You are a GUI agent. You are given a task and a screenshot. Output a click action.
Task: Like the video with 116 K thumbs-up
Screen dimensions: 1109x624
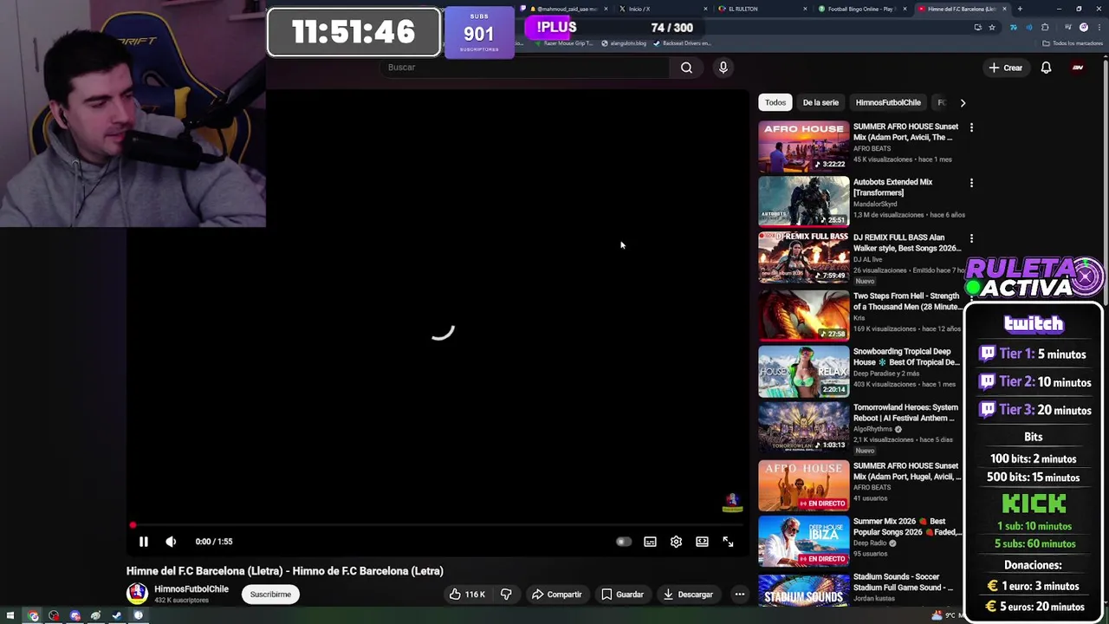(466, 595)
